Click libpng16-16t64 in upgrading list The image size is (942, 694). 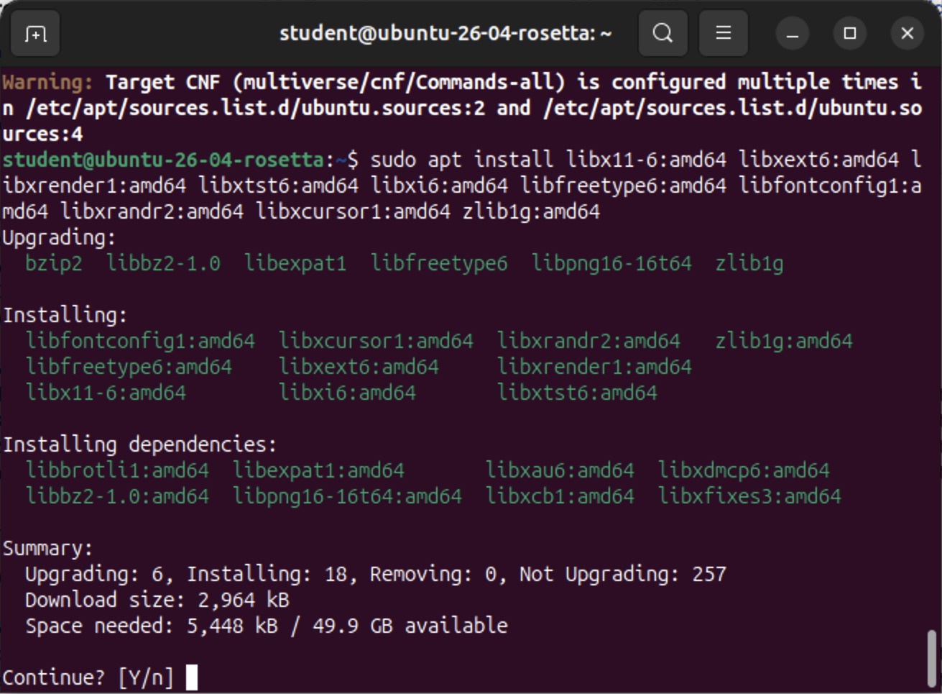point(611,263)
